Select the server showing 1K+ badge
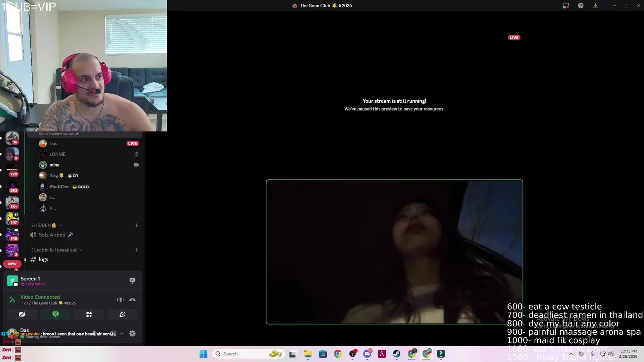The width and height of the screenshot is (644, 362). pyautogui.click(x=12, y=203)
